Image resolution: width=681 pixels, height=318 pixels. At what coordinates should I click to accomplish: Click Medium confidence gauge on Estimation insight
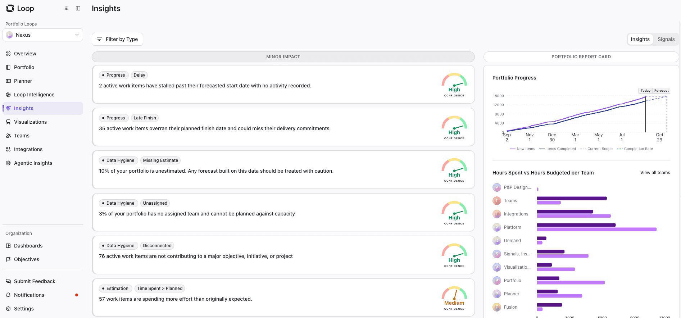tap(454, 298)
